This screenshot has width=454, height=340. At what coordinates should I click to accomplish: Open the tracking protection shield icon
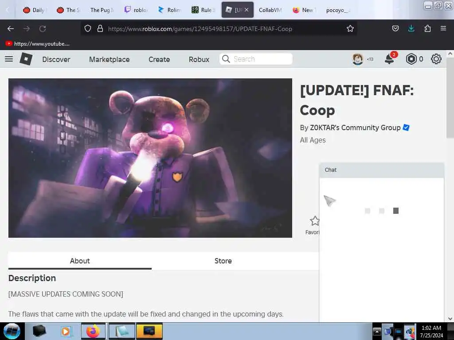(x=88, y=28)
